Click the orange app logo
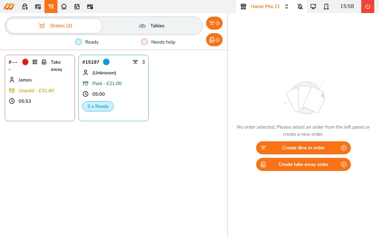Screen dimensions: 379x237 pyautogui.click(x=9, y=7)
